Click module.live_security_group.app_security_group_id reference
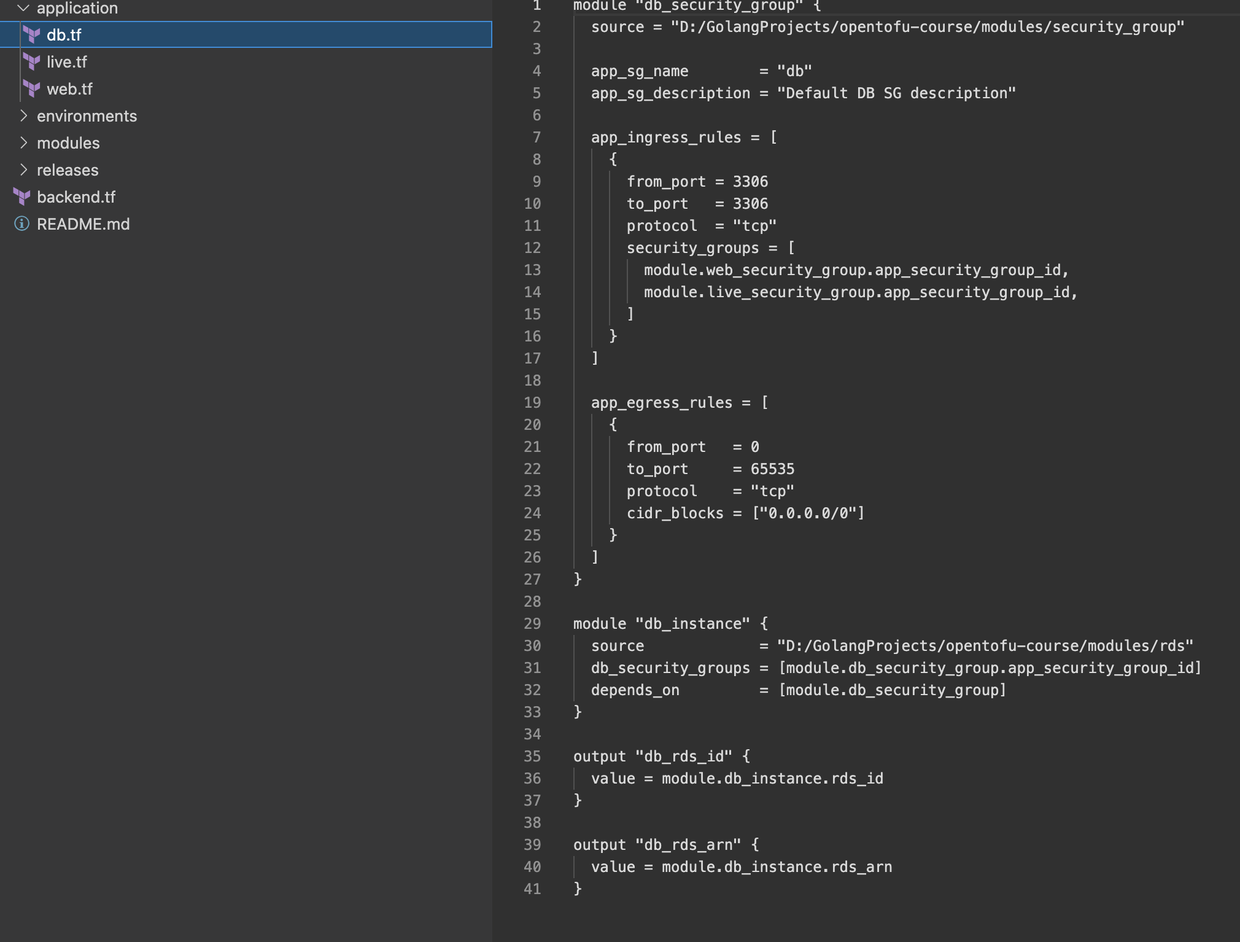 pyautogui.click(x=856, y=292)
